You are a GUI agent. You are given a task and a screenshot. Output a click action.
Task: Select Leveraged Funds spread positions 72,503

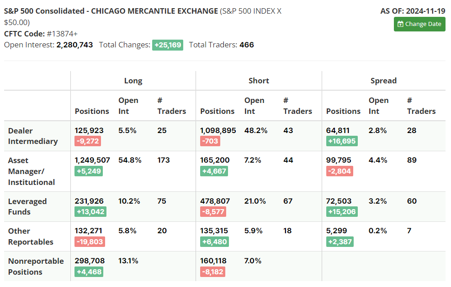coord(339,201)
